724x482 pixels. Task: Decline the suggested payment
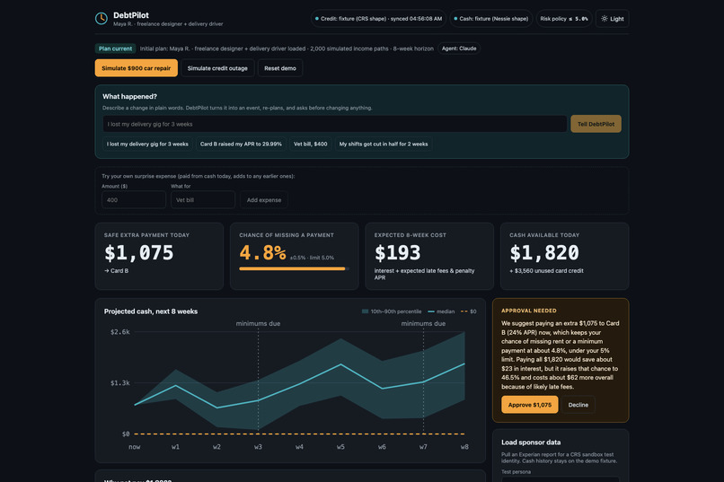click(x=578, y=405)
